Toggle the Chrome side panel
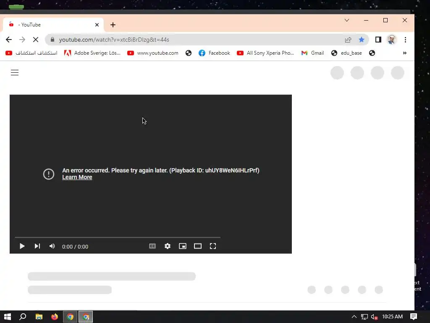Viewport: 430px width, 323px height. point(378,40)
